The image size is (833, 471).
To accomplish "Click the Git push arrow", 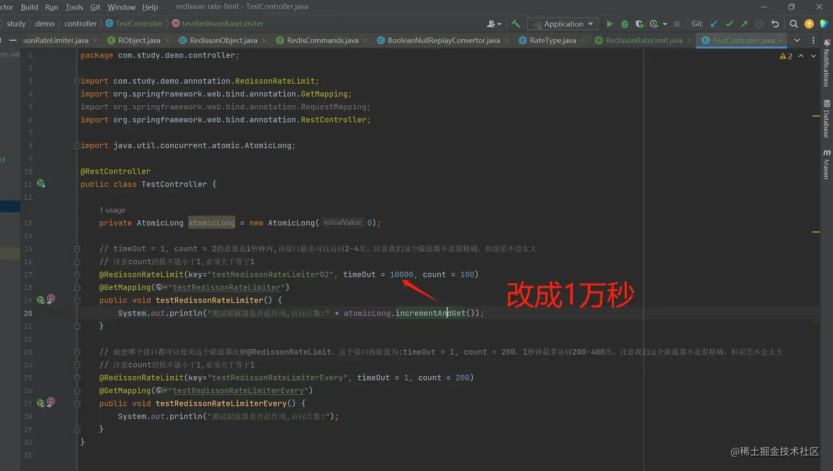I will 744,24.
